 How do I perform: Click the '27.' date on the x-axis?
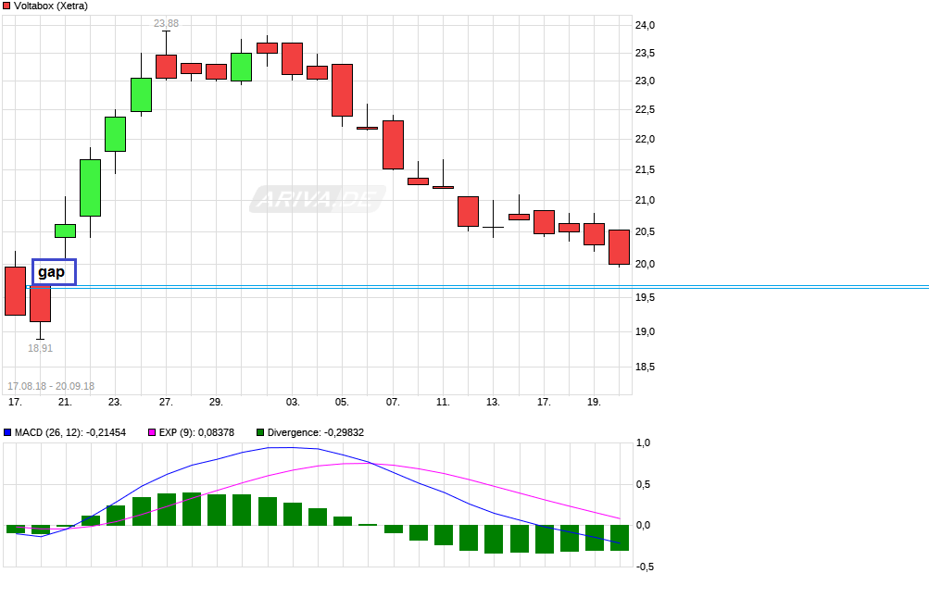click(166, 402)
